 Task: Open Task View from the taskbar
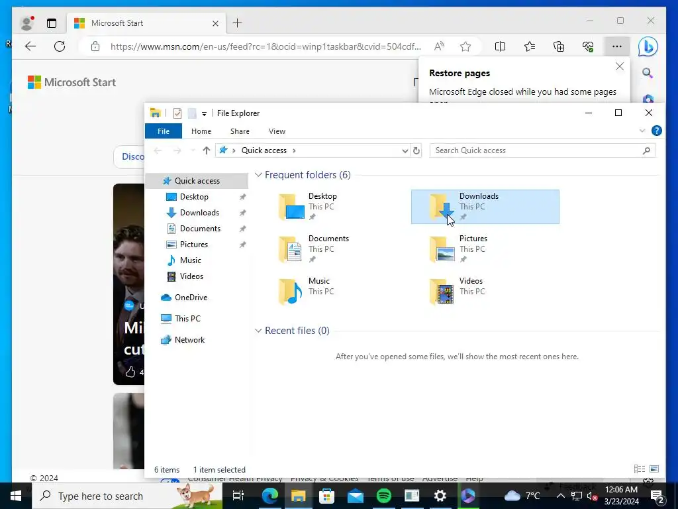coord(238,496)
